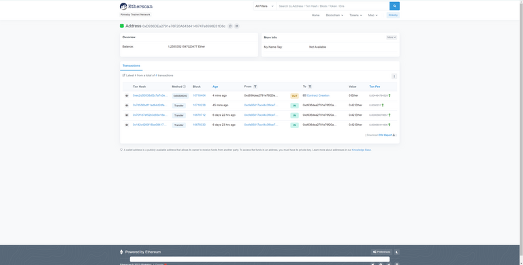This screenshot has width=523, height=265.
Task: Click the Rinkeby Testnet Network badge
Action: point(136,15)
